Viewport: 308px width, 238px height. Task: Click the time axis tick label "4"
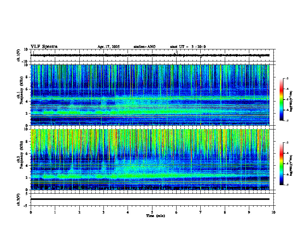pyautogui.click(x=128, y=212)
